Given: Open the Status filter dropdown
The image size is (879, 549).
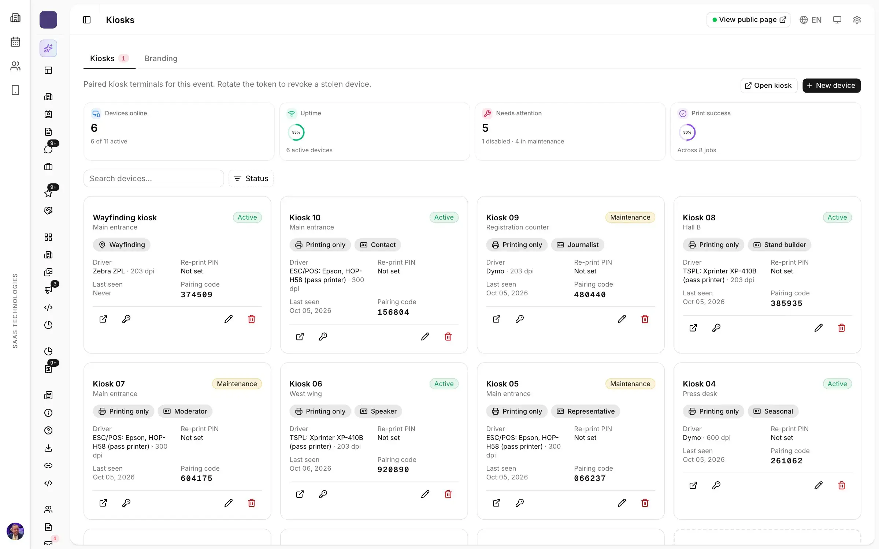Looking at the screenshot, I should click(251, 179).
